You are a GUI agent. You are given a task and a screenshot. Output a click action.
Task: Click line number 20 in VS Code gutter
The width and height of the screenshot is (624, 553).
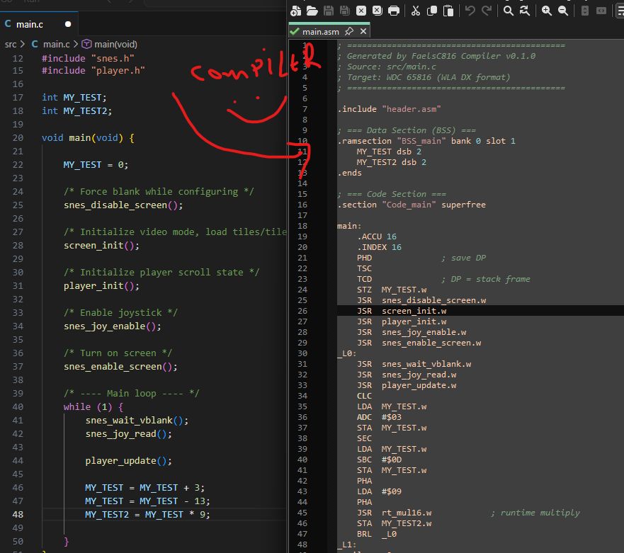(x=18, y=137)
